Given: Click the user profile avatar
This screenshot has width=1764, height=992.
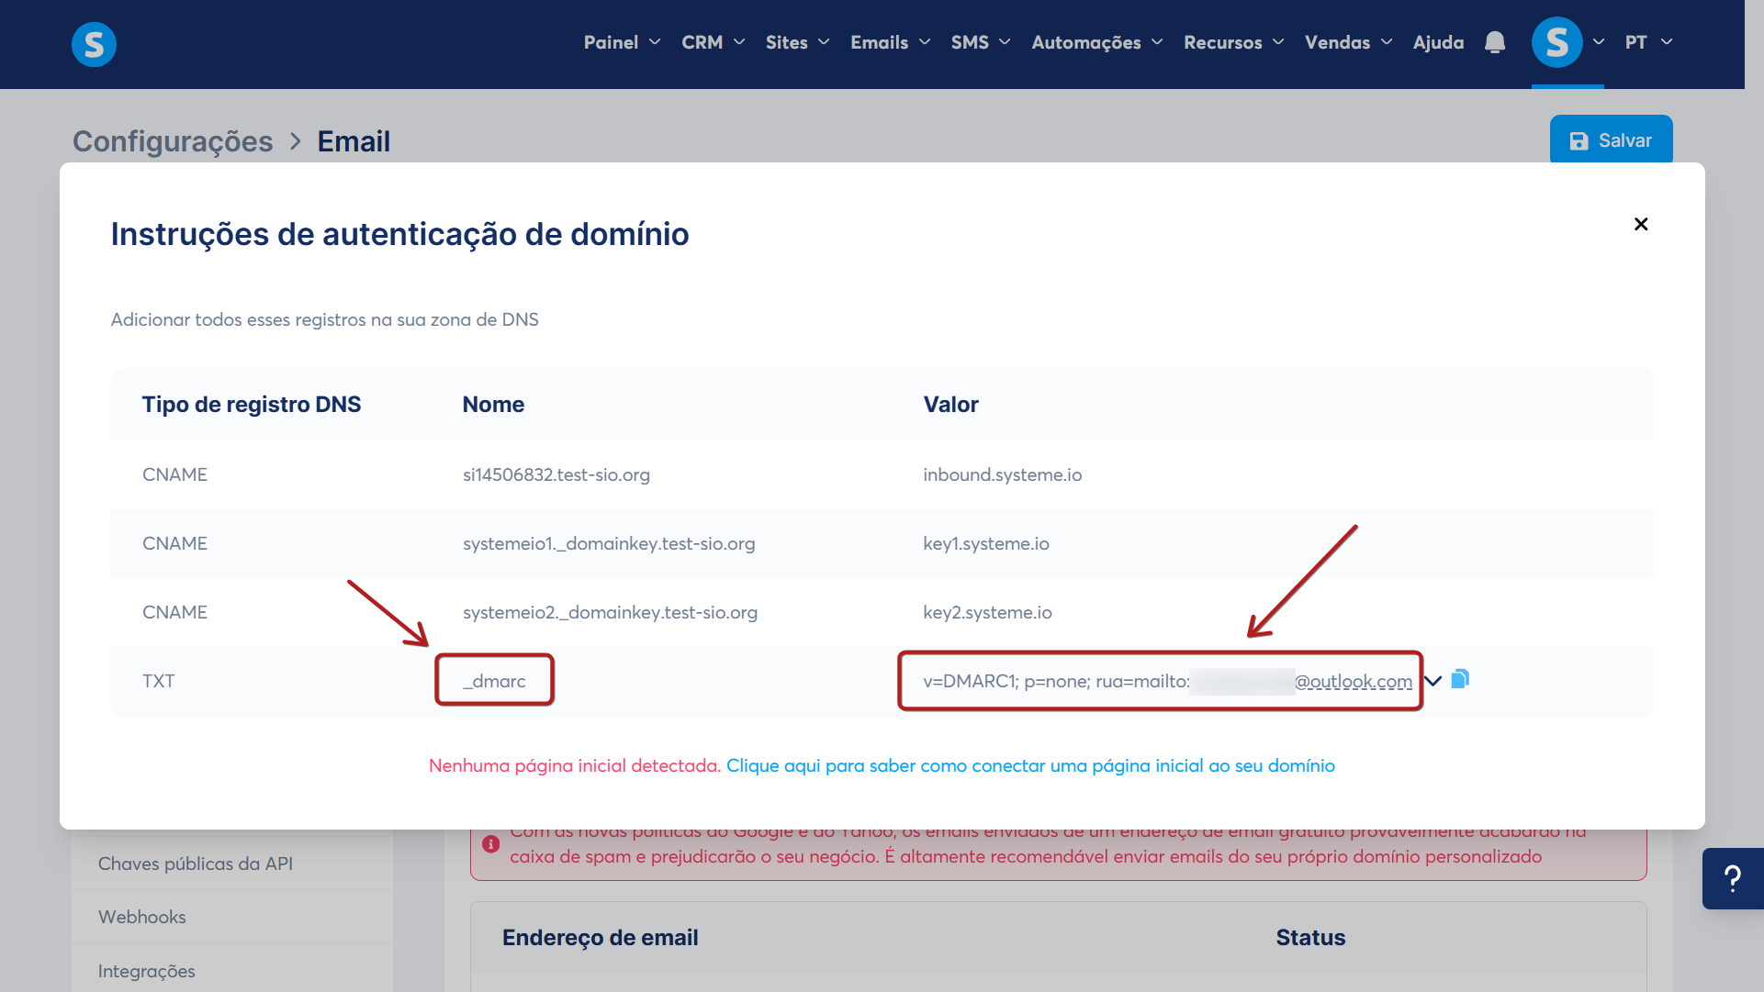Looking at the screenshot, I should pos(1556,42).
